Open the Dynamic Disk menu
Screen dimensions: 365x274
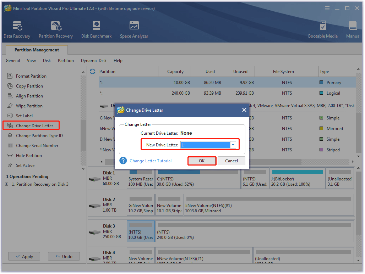tap(93, 61)
